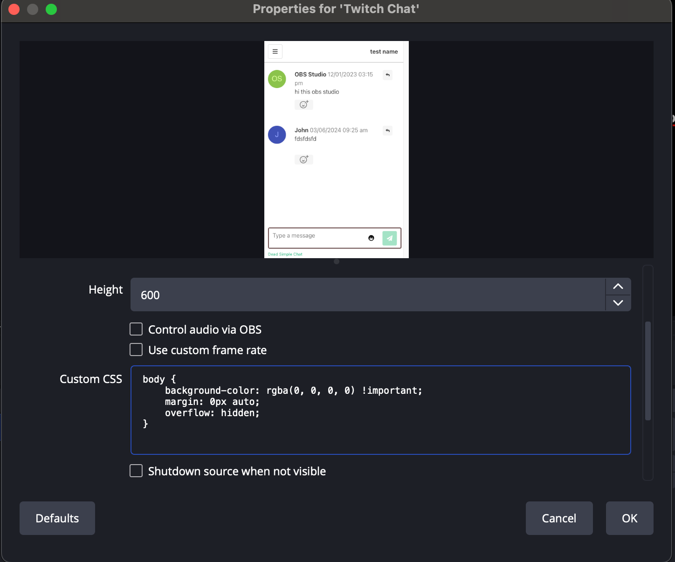675x562 pixels.
Task: Click the Defaults button
Action: (57, 518)
